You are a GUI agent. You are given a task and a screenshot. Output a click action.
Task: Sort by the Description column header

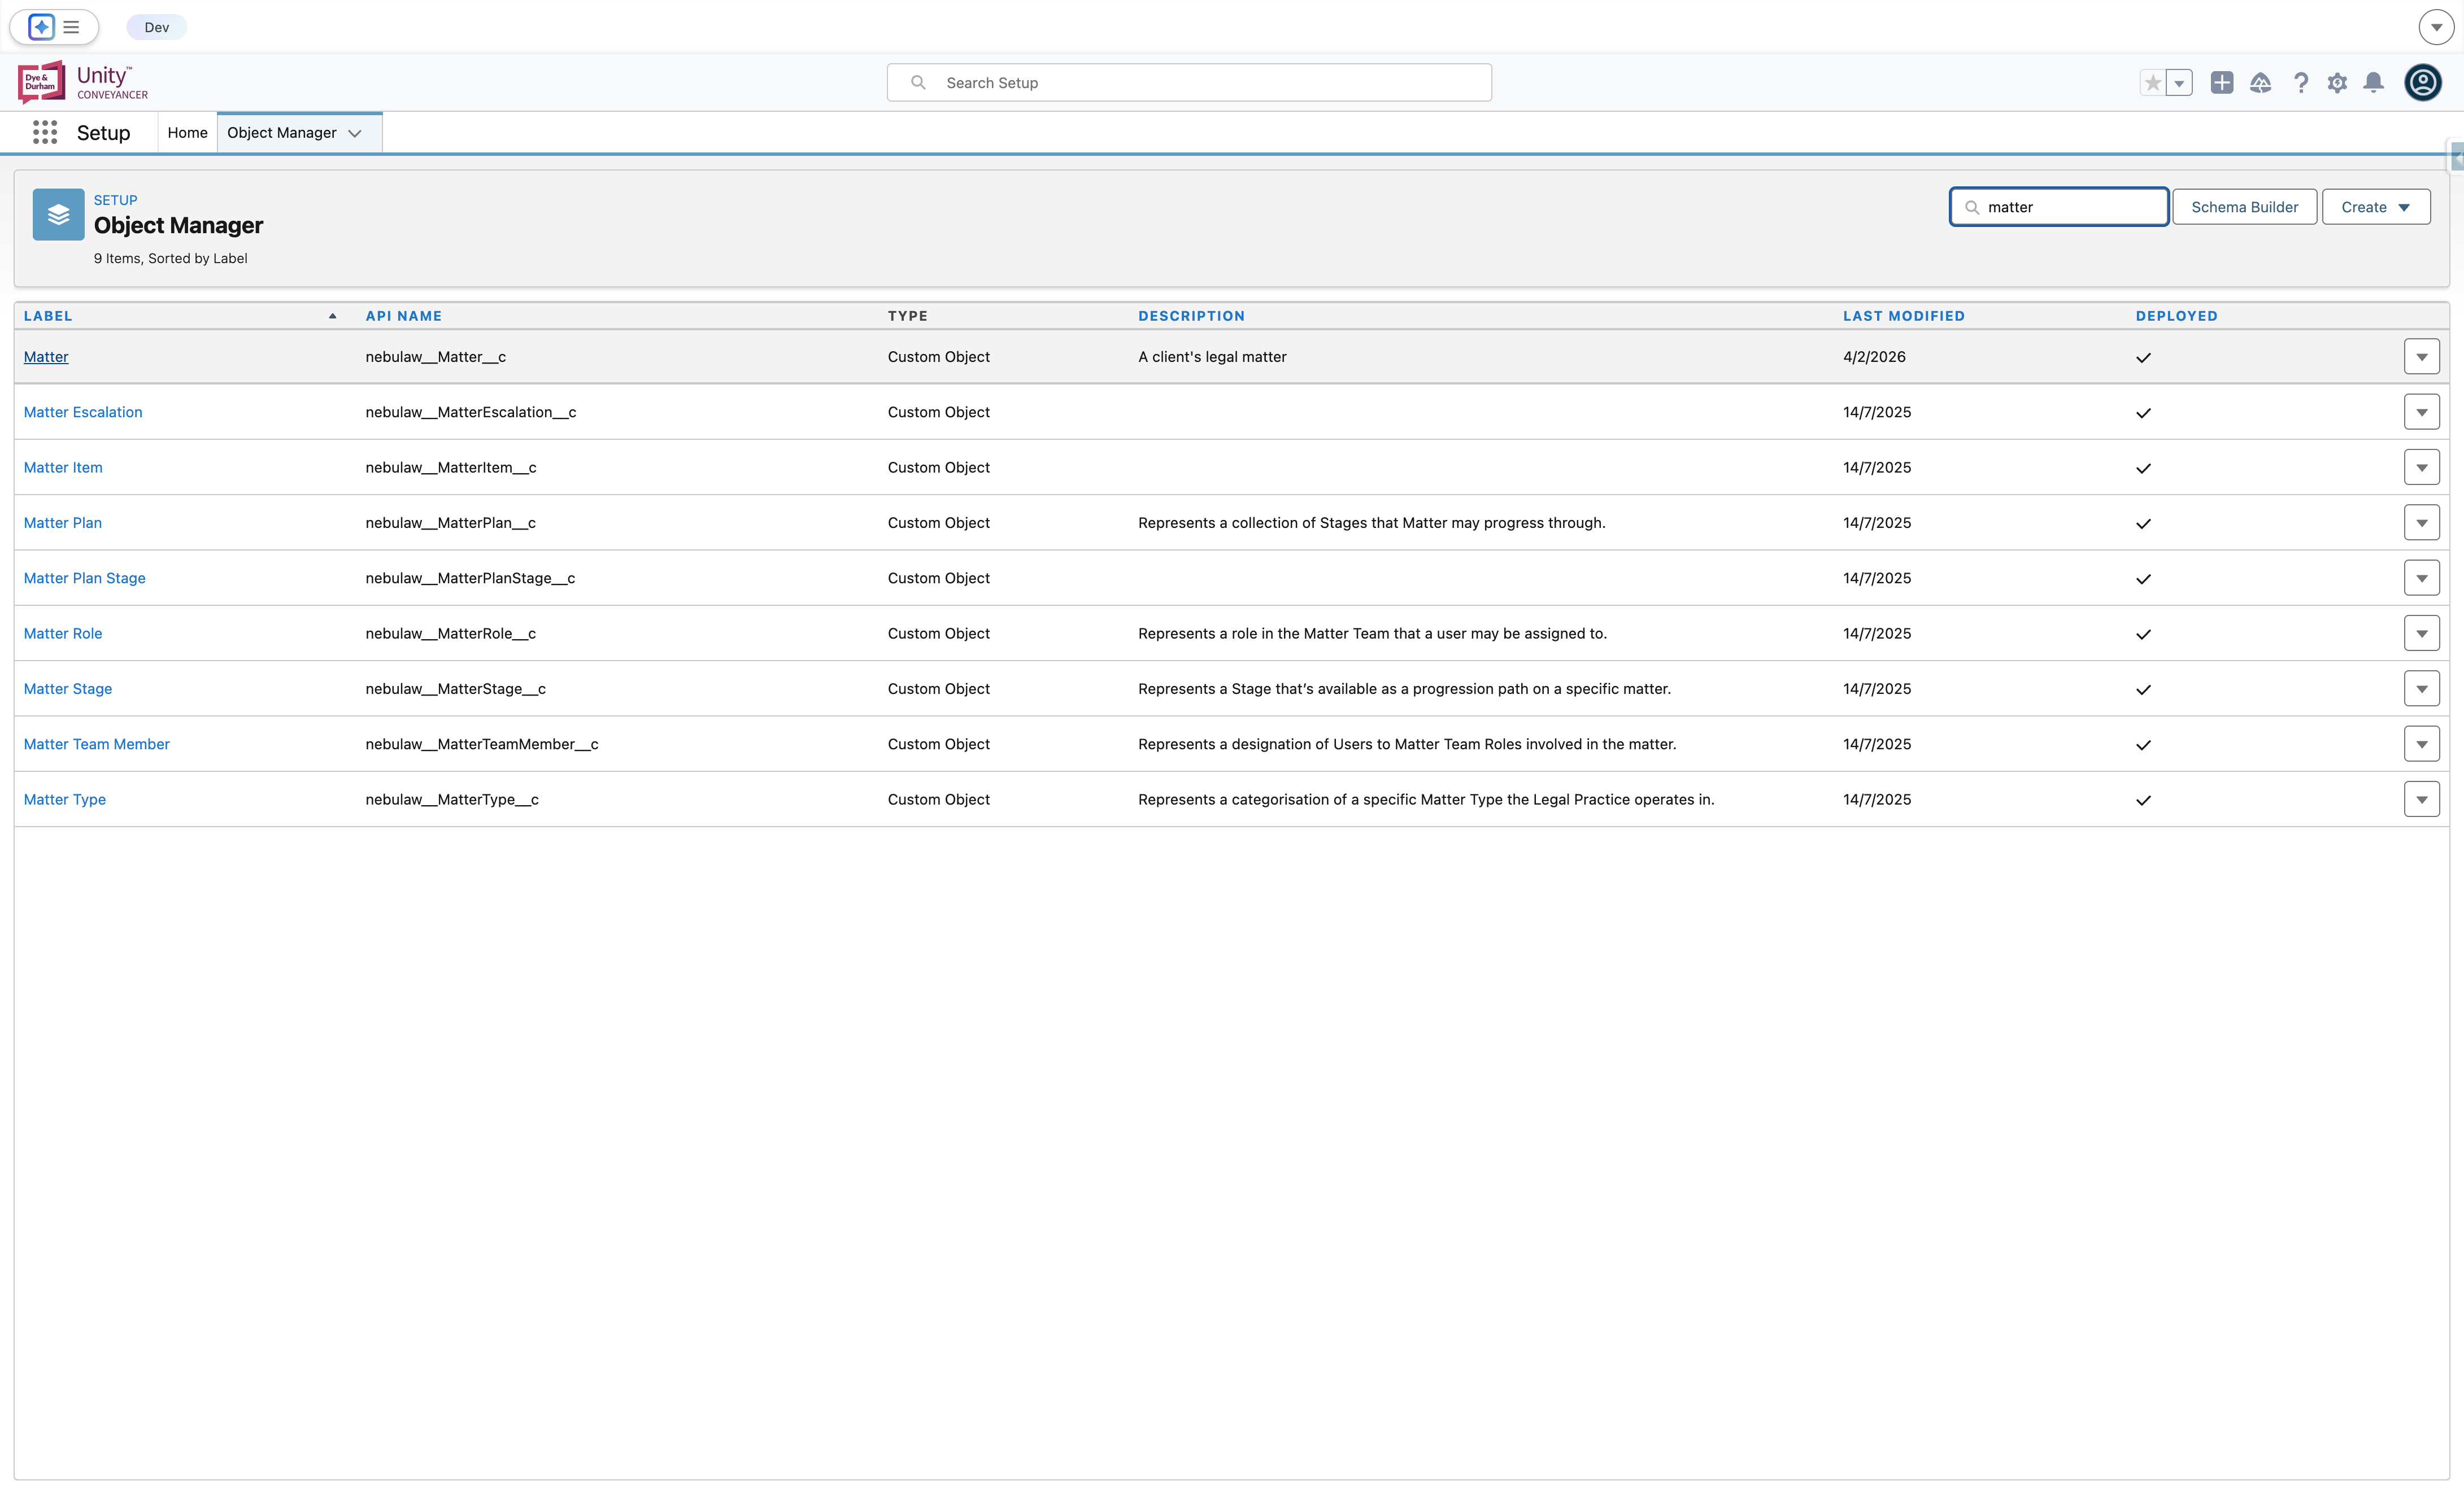pos(1191,316)
